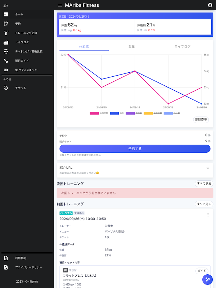Click the Home dashboard icon in sidebar
The height and width of the screenshot is (288, 216).
(x=6, y=14)
